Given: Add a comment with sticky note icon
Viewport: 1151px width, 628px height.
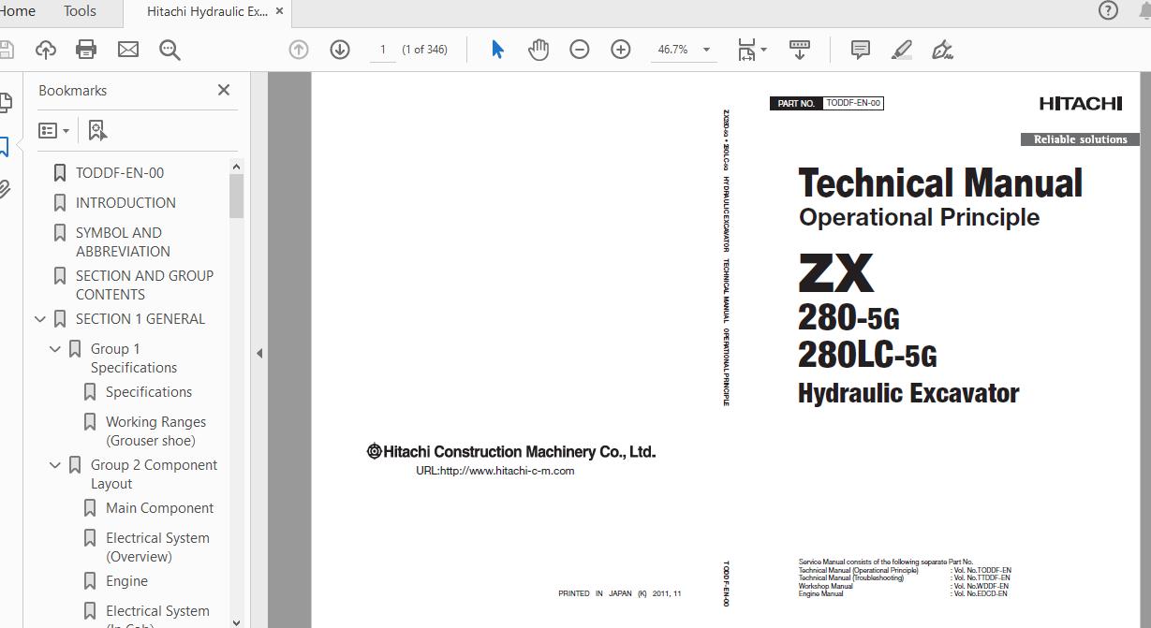Looking at the screenshot, I should coord(860,50).
